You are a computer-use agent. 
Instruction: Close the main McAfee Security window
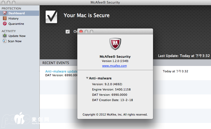pyautogui.click(x=3, y=2)
